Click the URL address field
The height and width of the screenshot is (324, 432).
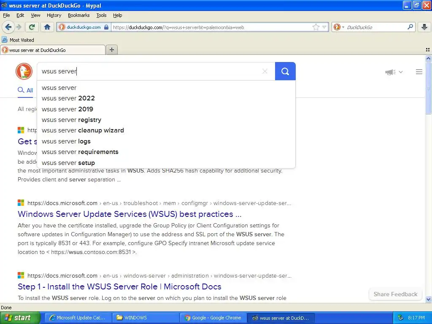pos(211,27)
